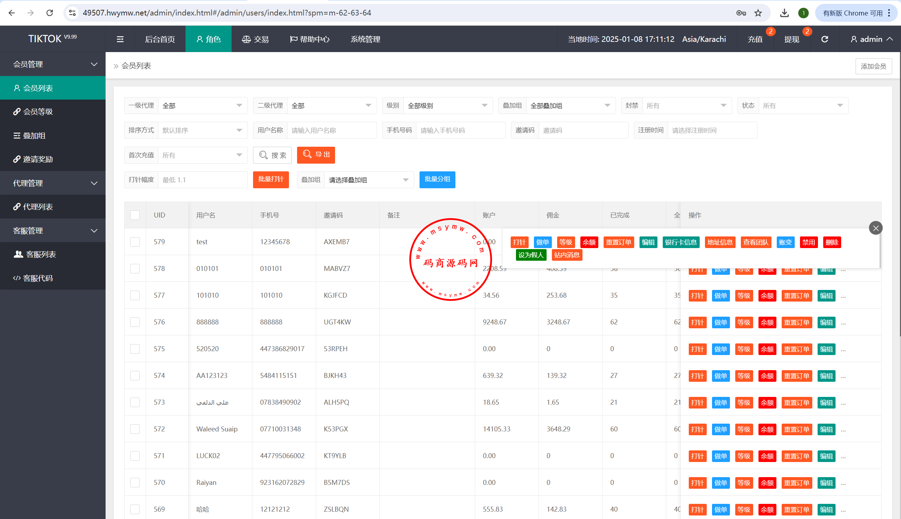Click the 批量打针 button
The width and height of the screenshot is (901, 519).
click(271, 179)
